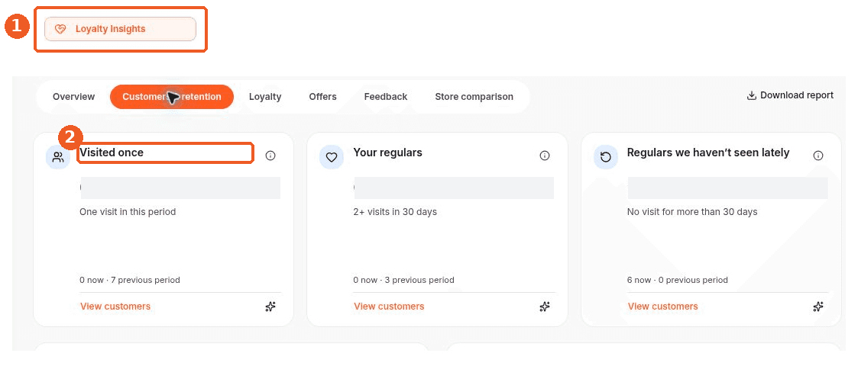Open the Offers tab
The width and height of the screenshot is (858, 366).
(x=323, y=97)
